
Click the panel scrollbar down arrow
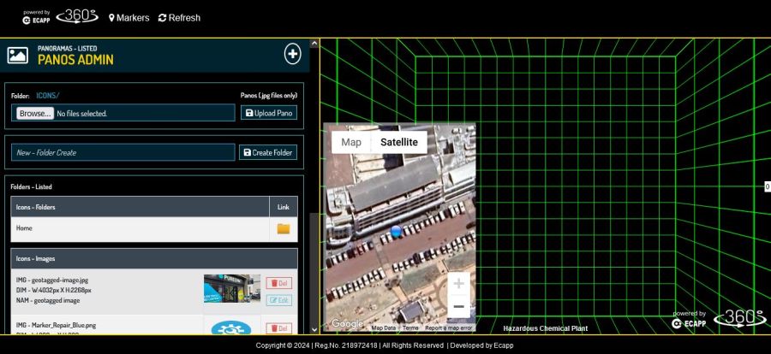[x=314, y=329]
